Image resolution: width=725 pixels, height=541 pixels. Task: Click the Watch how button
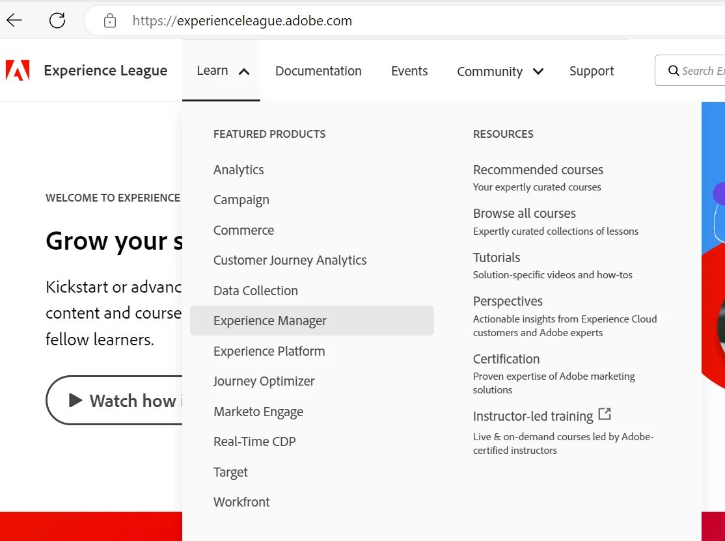point(114,400)
